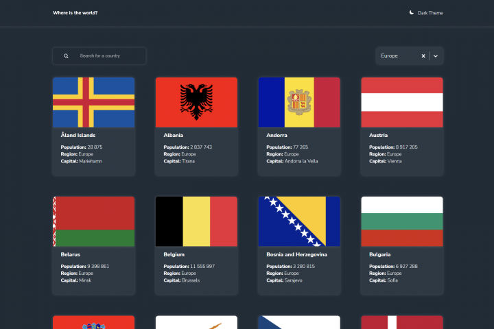
Task: Select the Bulgaria country name
Action: pyautogui.click(x=380, y=254)
